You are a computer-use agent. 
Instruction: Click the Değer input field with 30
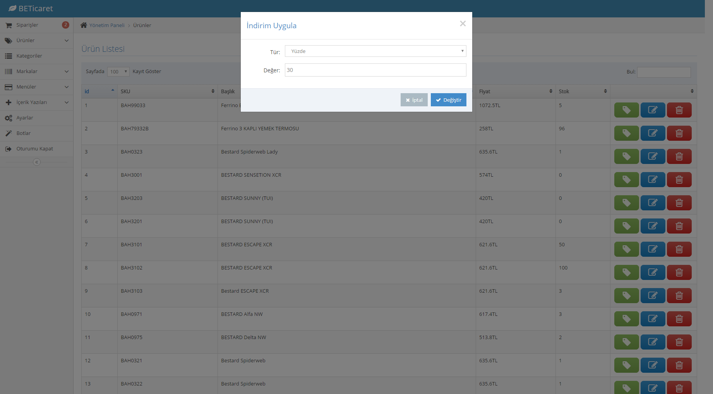click(x=375, y=70)
